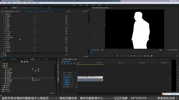
Task: Switch to the 音频 workspace tab
Action: [100, 5]
